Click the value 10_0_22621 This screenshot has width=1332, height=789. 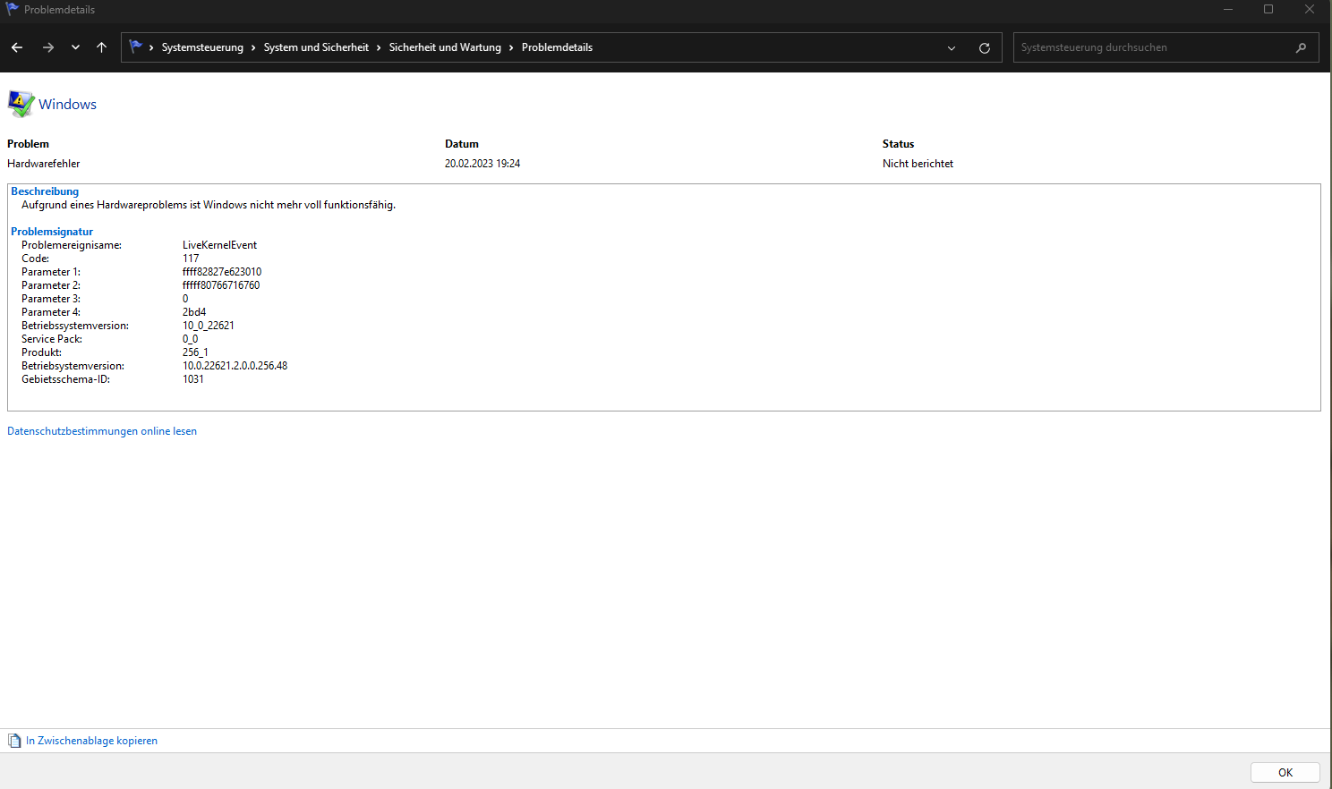(x=209, y=326)
